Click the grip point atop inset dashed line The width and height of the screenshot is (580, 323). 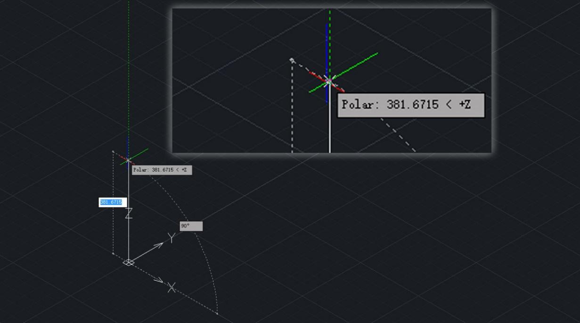[292, 60]
